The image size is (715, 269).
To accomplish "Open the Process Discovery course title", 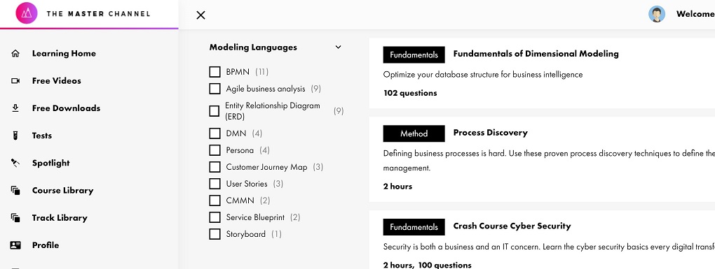I will [490, 133].
